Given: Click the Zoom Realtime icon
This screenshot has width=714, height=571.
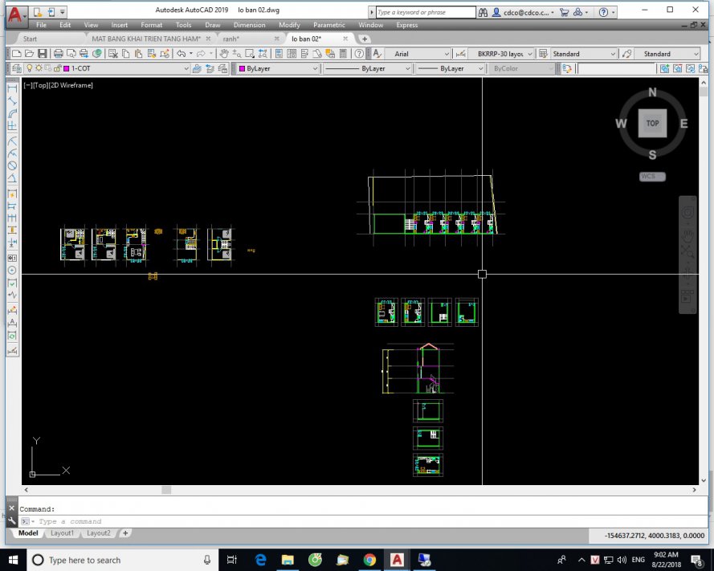Looking at the screenshot, I should (236, 54).
